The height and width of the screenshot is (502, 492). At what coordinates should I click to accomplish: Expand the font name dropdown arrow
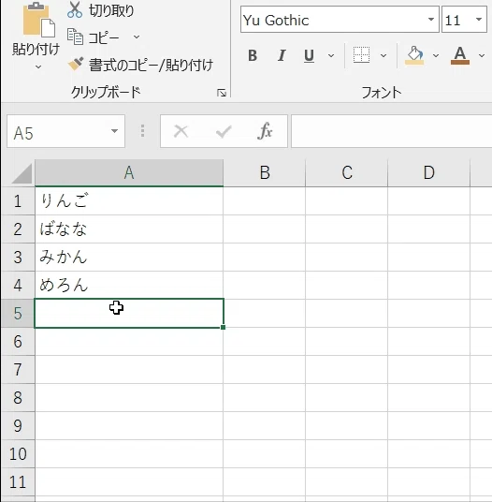tap(431, 20)
